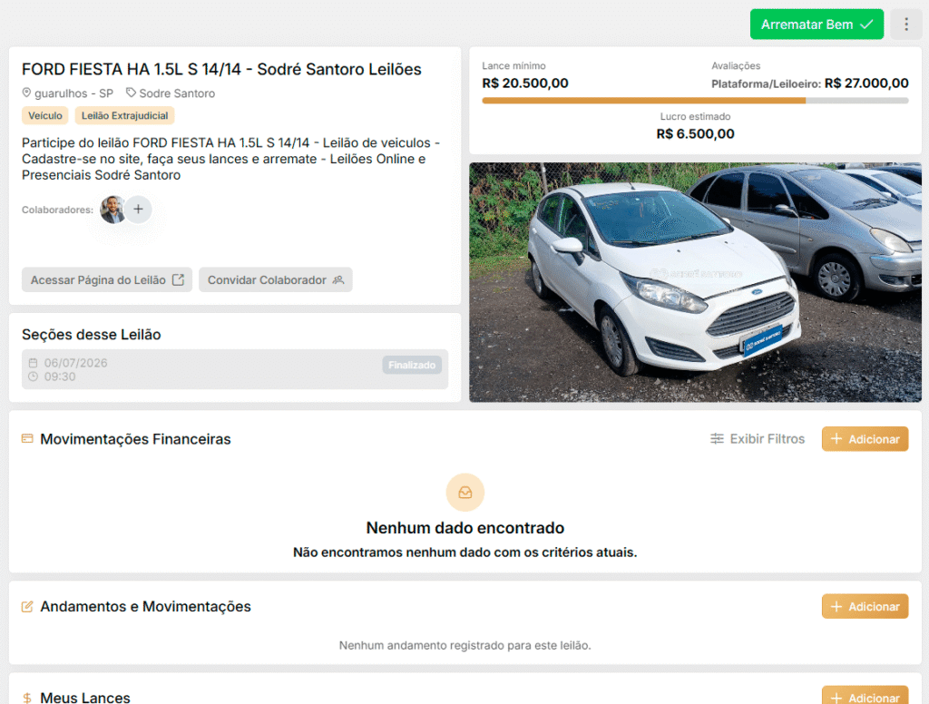Open the collaborator avatar photo

(112, 210)
